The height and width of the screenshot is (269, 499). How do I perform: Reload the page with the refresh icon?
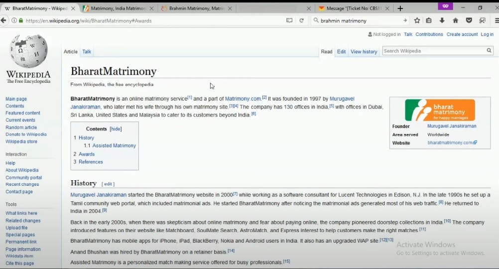(x=301, y=20)
